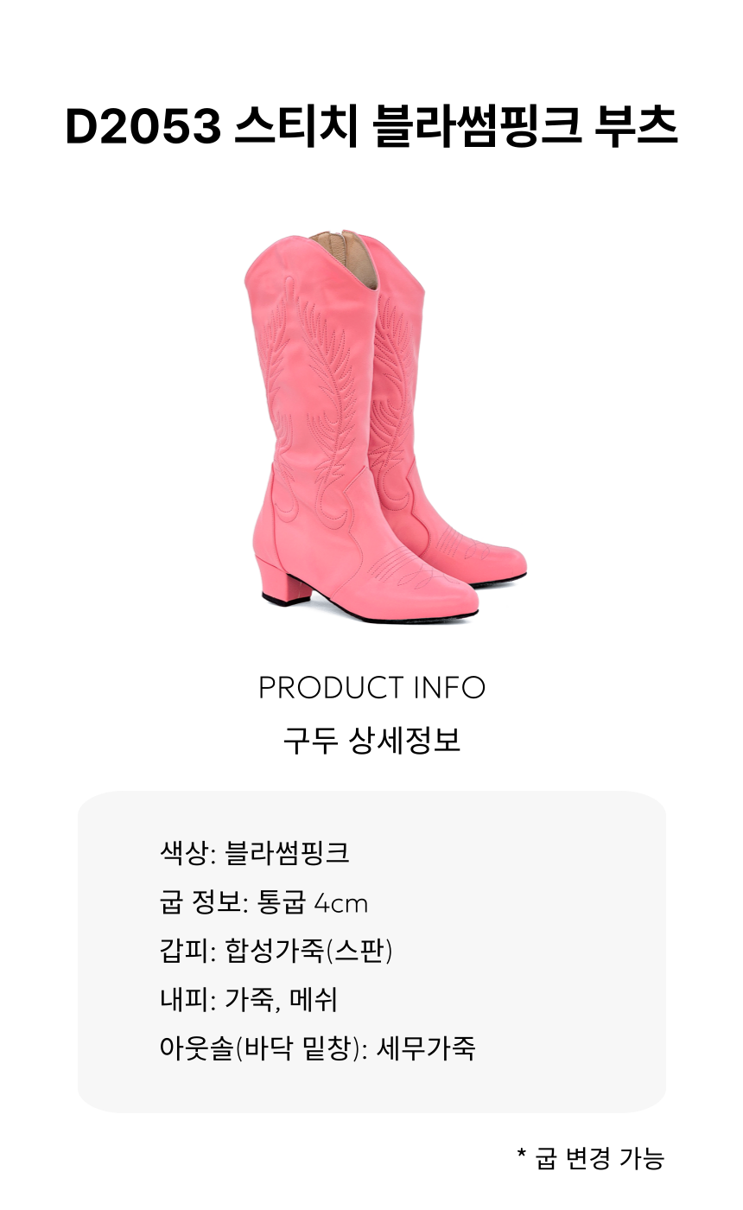Click the D2053 product title heading
743x1210 pixels.
point(371,127)
